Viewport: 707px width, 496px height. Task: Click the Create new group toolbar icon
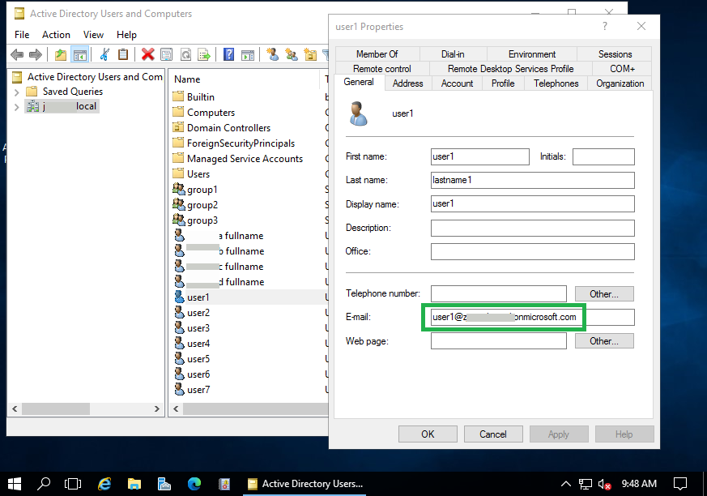pyautogui.click(x=291, y=54)
